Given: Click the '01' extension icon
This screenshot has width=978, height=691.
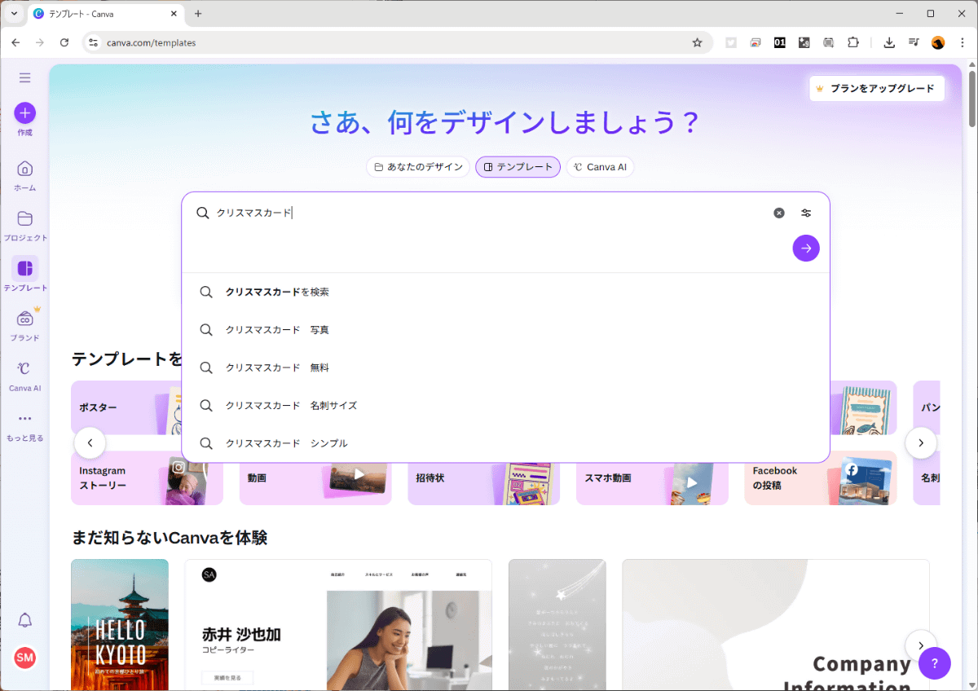Looking at the screenshot, I should pyautogui.click(x=780, y=42).
